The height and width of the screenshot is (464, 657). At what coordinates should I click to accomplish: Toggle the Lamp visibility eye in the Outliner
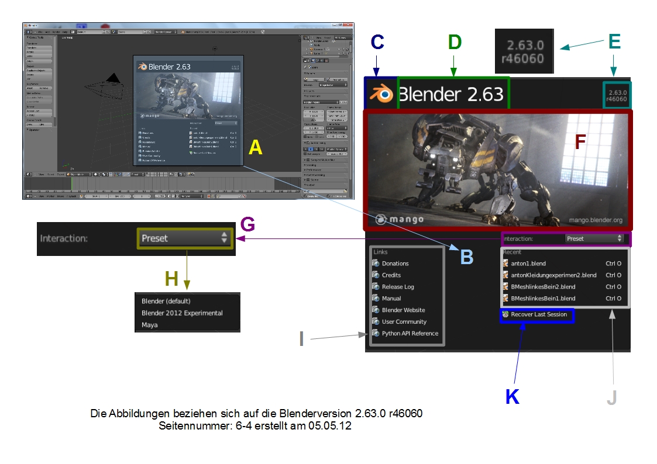pos(339,53)
